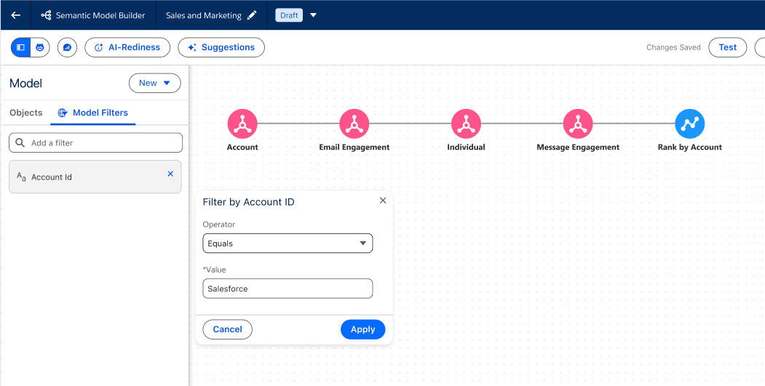Switch to the Objects tab
The image size is (765, 386).
25,113
